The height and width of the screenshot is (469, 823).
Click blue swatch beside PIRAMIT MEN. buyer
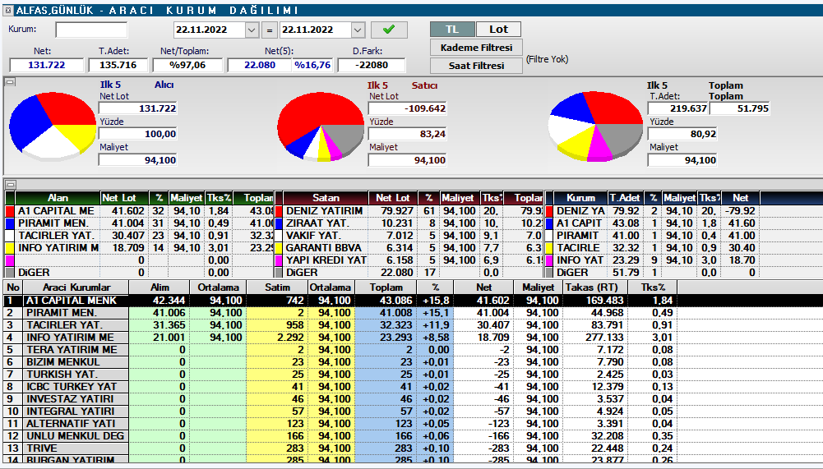(x=9, y=223)
